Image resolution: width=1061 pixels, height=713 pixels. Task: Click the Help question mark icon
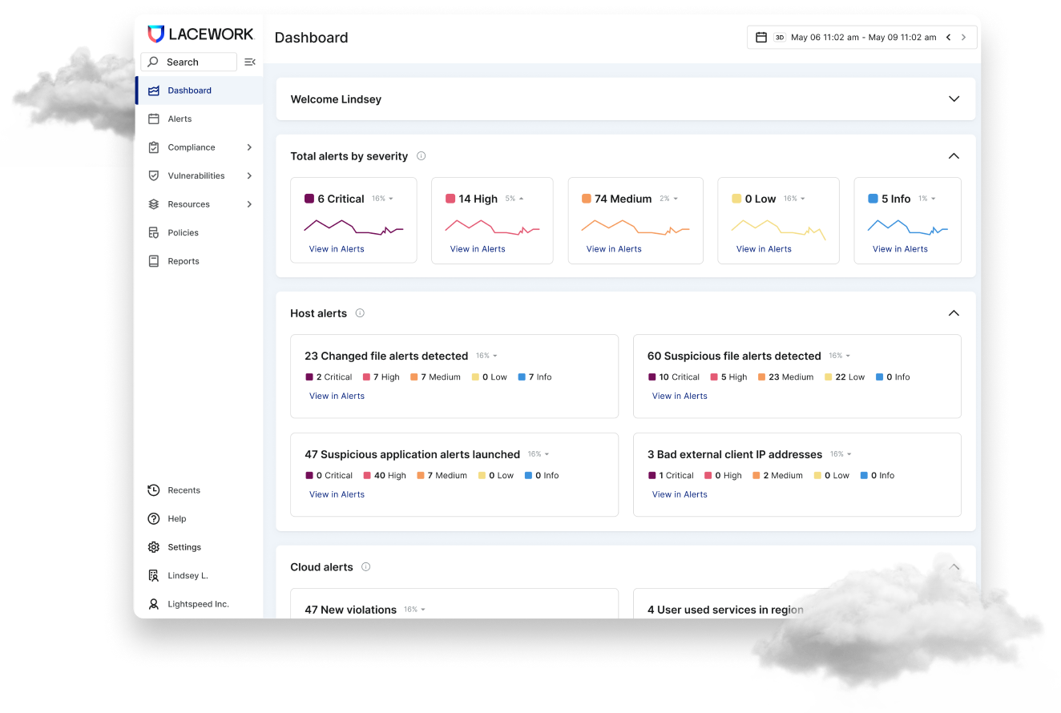point(154,518)
